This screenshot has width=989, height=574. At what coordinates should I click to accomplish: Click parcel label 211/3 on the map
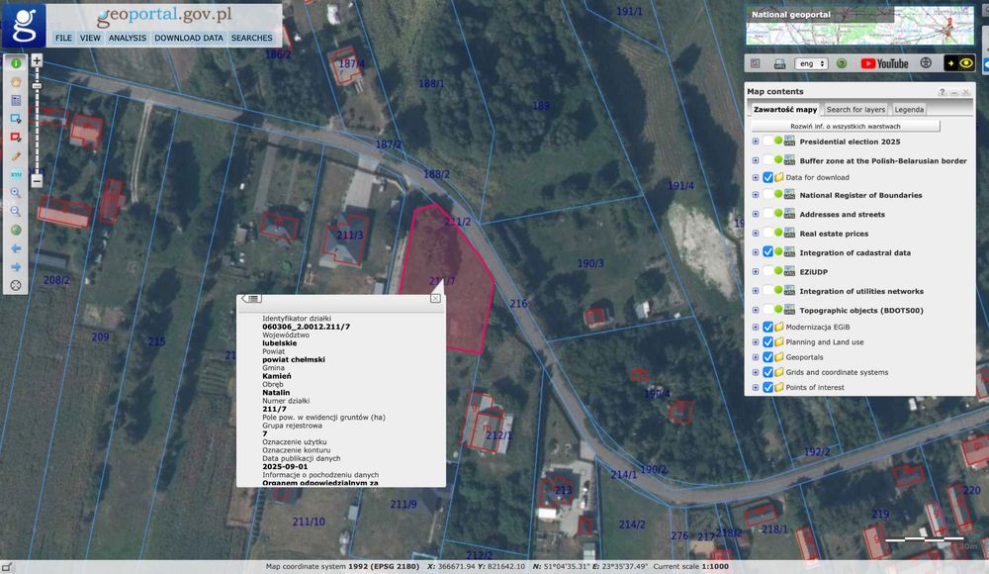pos(349,235)
